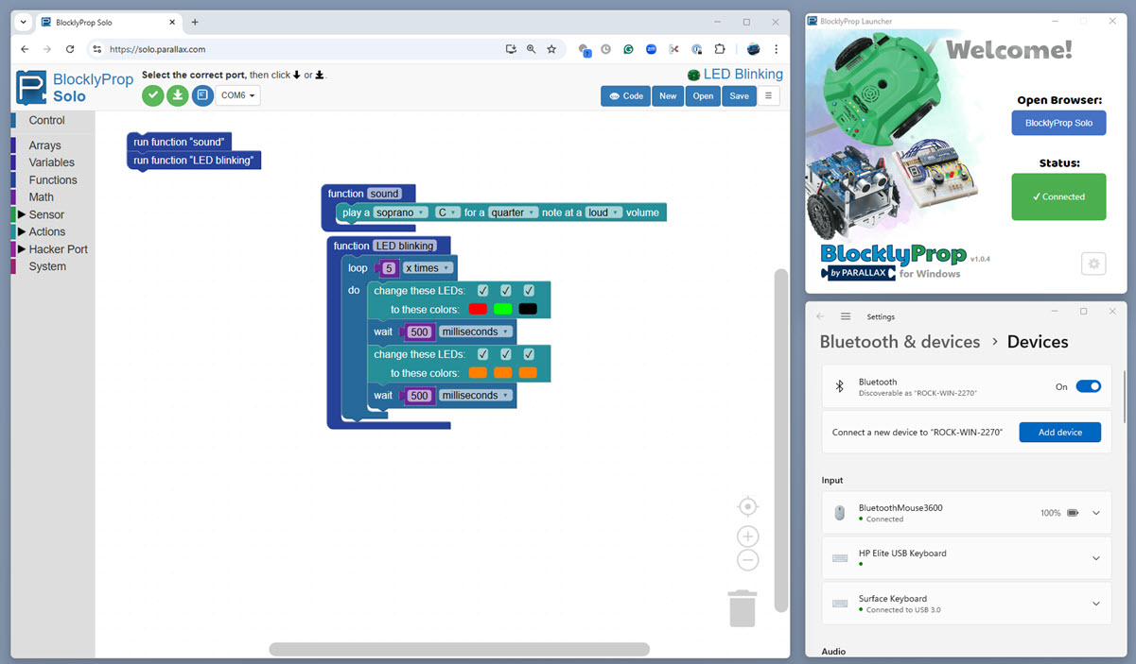Click the green download-to-device button
This screenshot has width=1136, height=664.
(177, 95)
